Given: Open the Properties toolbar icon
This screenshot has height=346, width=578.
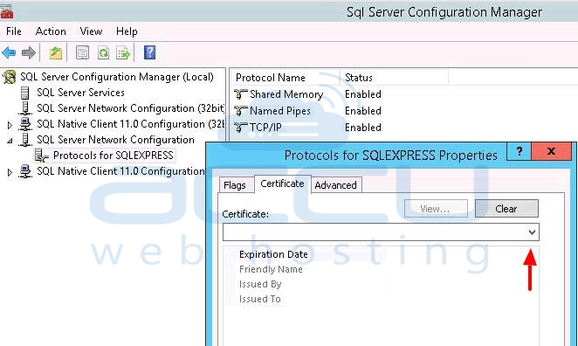Looking at the screenshot, I should pyautogui.click(x=83, y=53).
